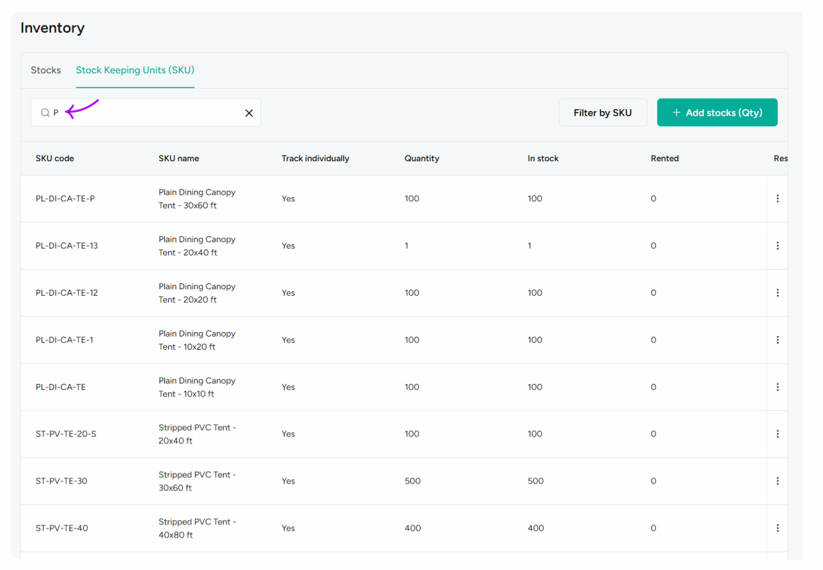Open the actions menu for ST-PV-TE-40
This screenshot has width=823, height=570.
tap(778, 528)
